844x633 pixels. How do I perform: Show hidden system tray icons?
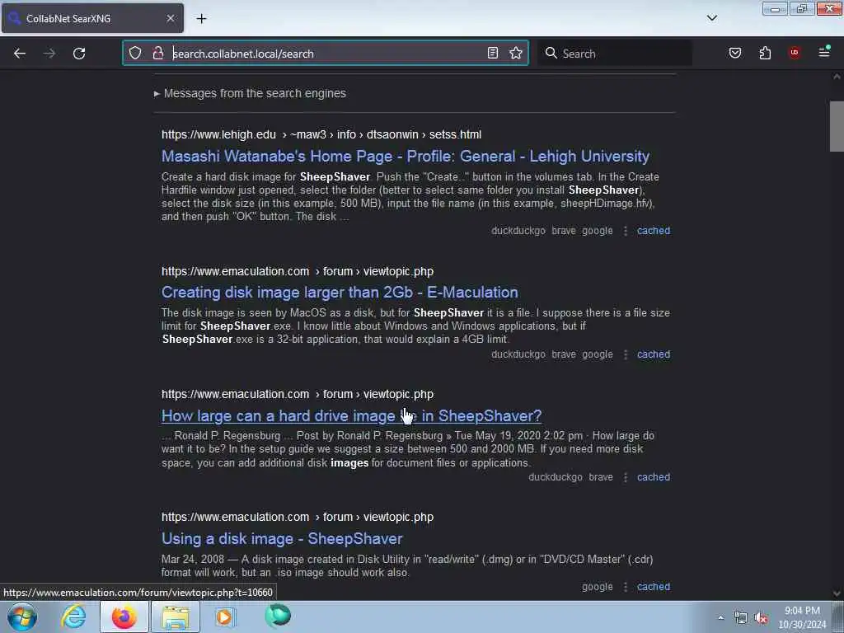click(x=720, y=617)
